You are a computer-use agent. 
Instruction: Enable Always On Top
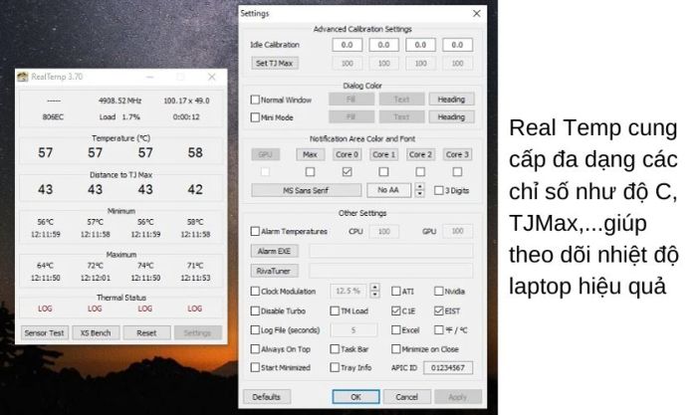pyautogui.click(x=255, y=348)
